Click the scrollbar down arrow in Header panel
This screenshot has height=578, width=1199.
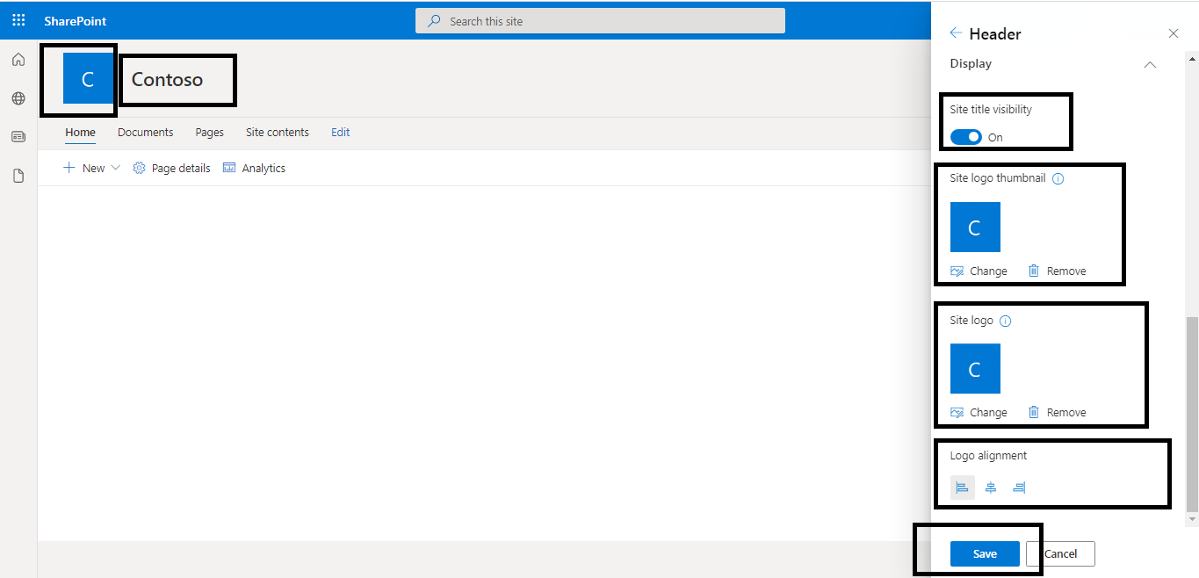coord(1192,519)
